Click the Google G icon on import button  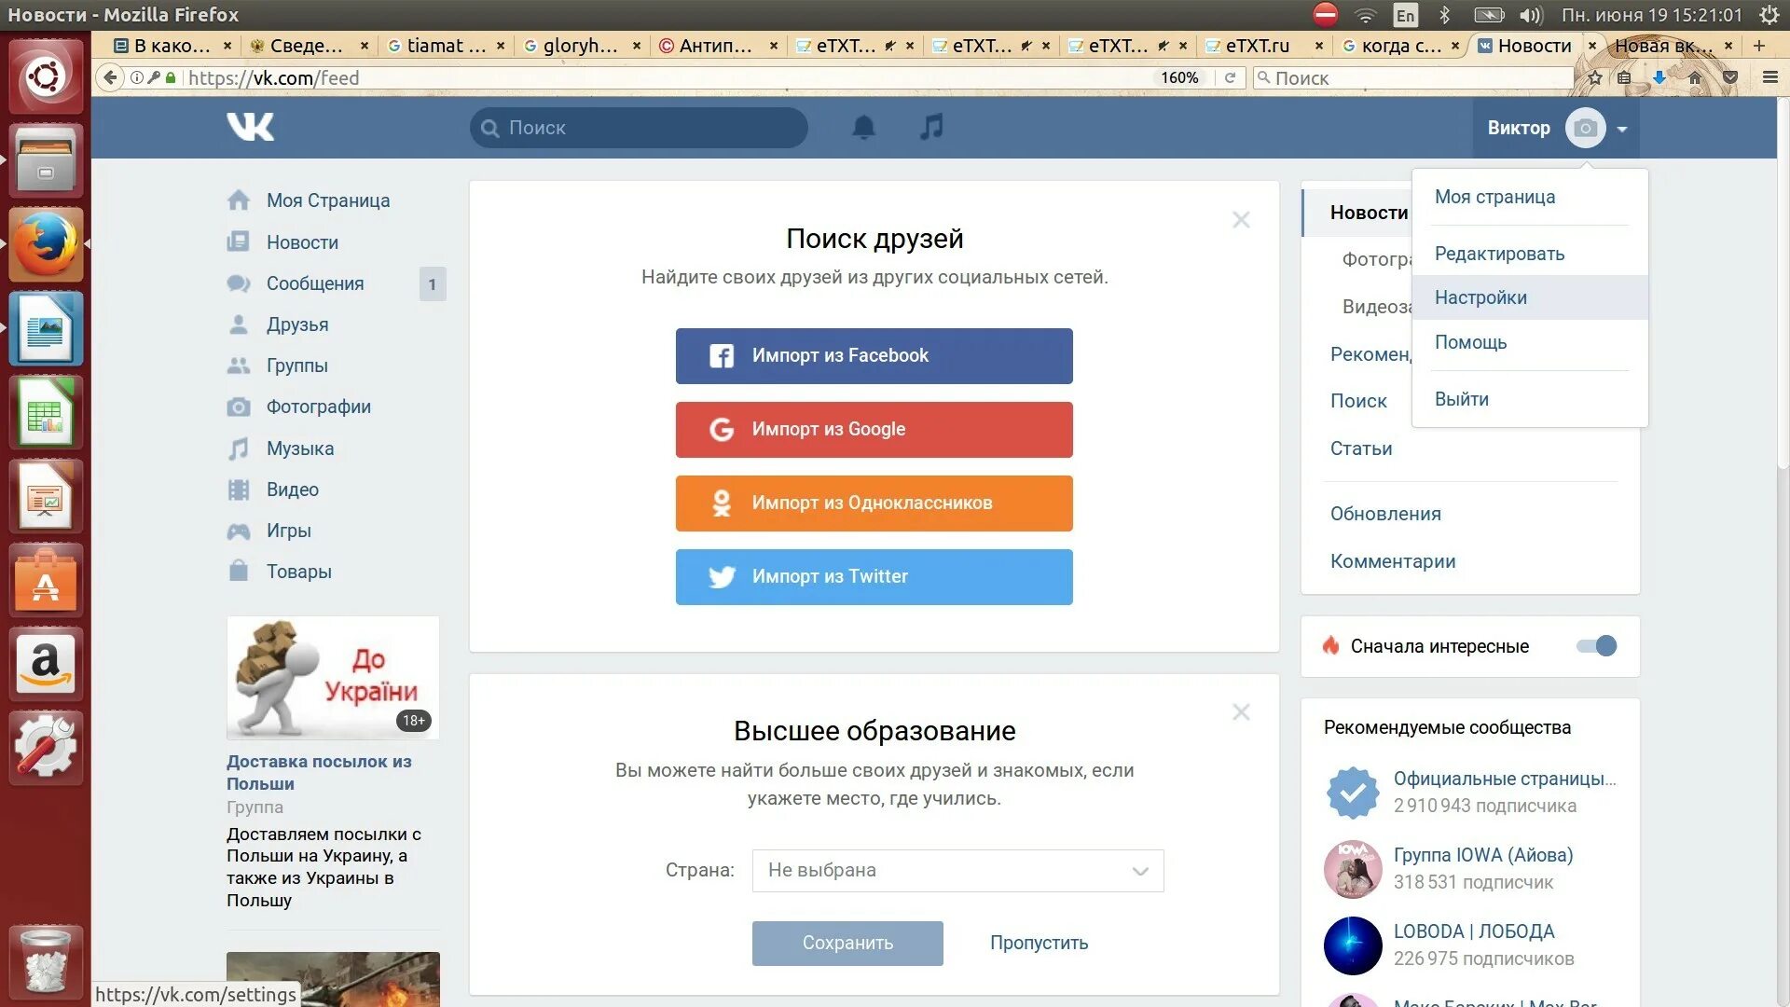(722, 429)
